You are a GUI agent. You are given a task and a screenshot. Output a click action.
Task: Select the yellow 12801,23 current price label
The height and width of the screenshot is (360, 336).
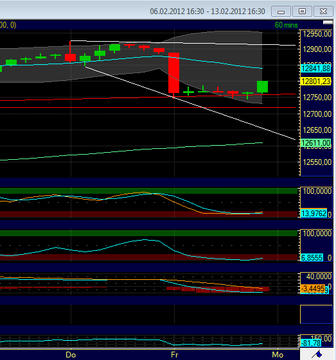(x=316, y=81)
